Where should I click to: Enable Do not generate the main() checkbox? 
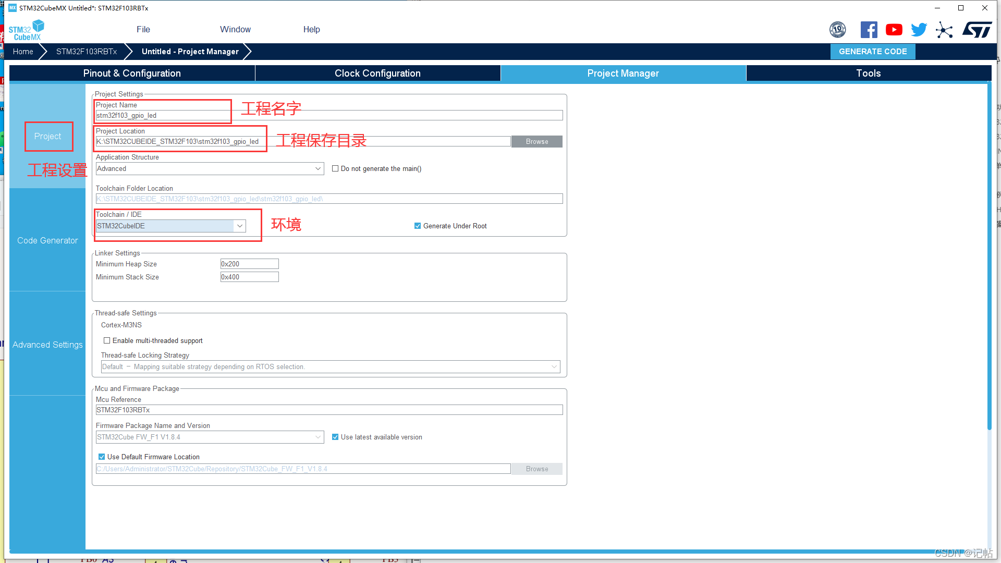pyautogui.click(x=335, y=168)
